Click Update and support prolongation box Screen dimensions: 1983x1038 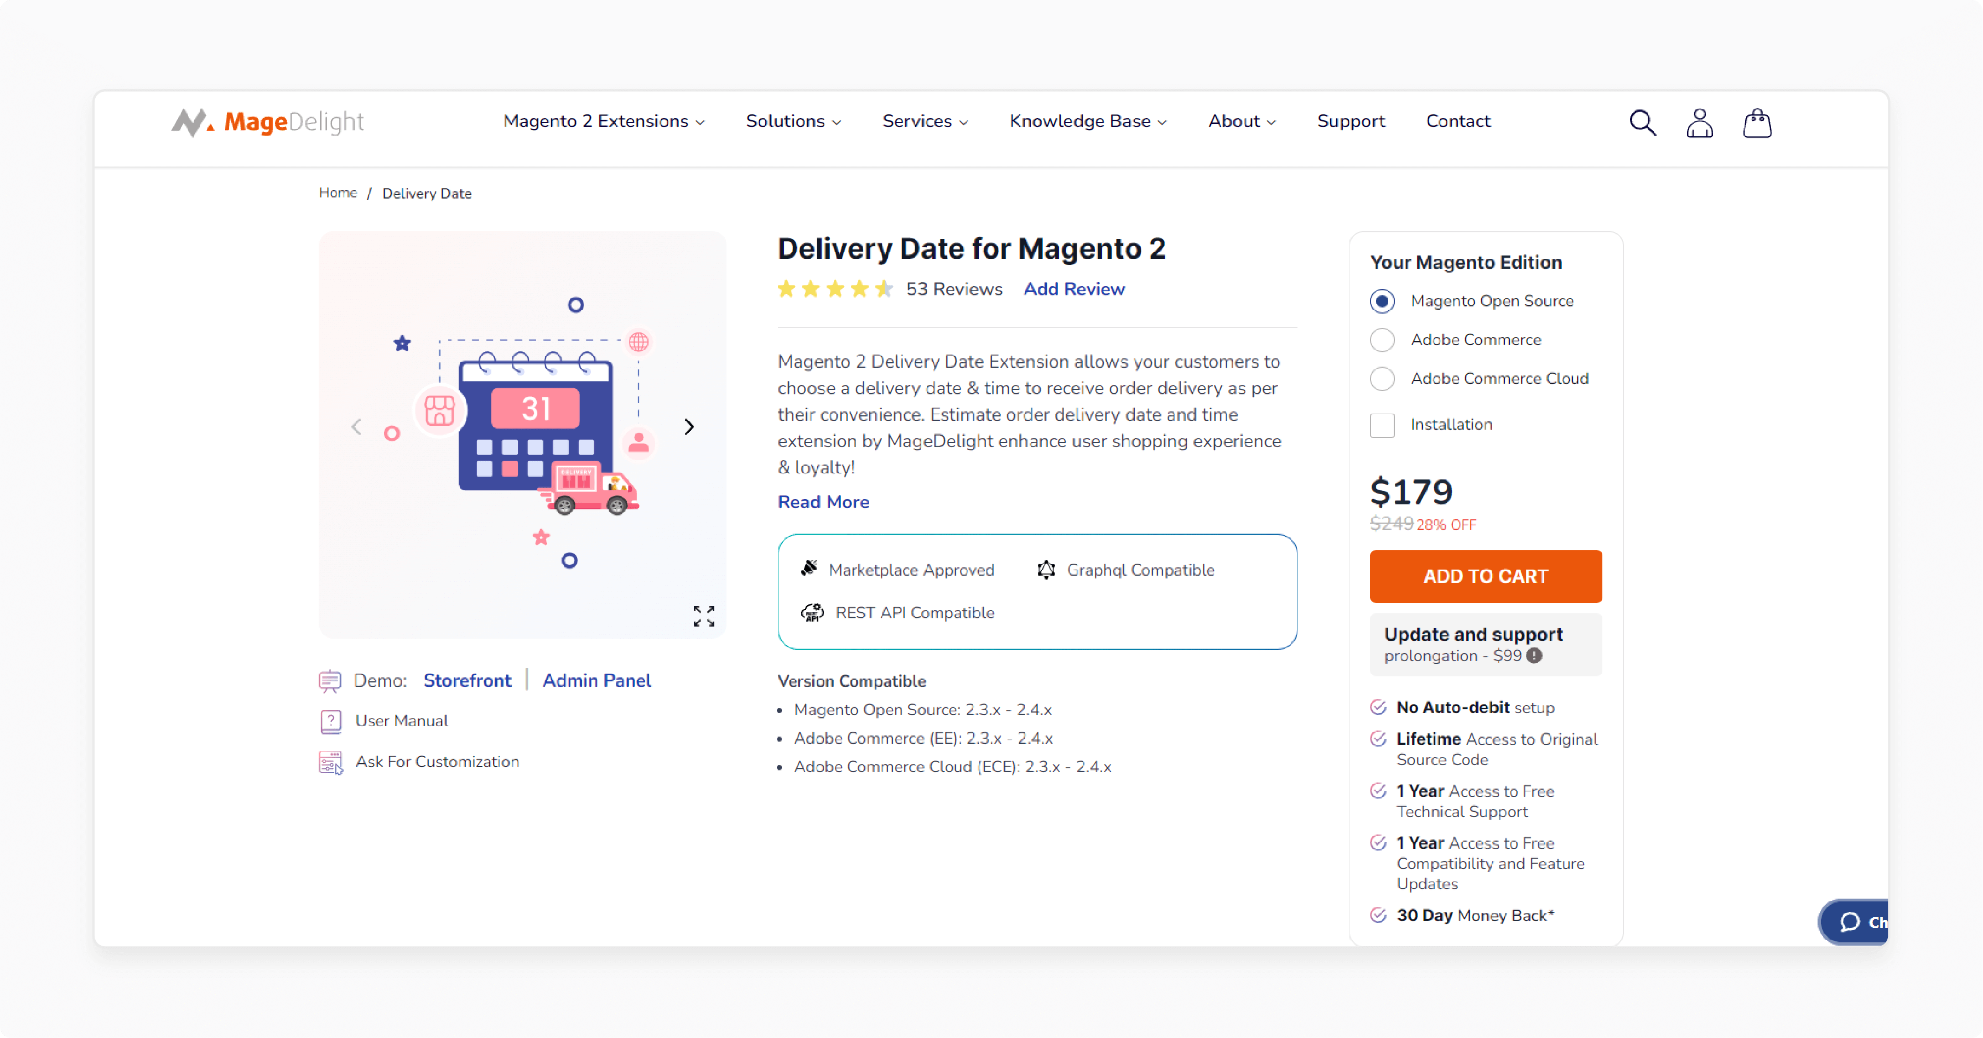click(1485, 645)
